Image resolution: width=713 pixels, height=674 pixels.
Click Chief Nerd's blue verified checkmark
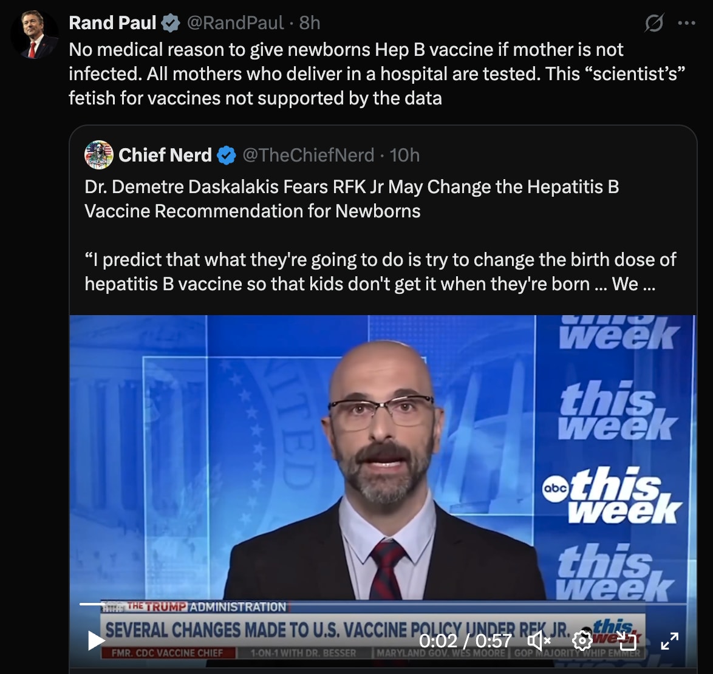click(226, 155)
